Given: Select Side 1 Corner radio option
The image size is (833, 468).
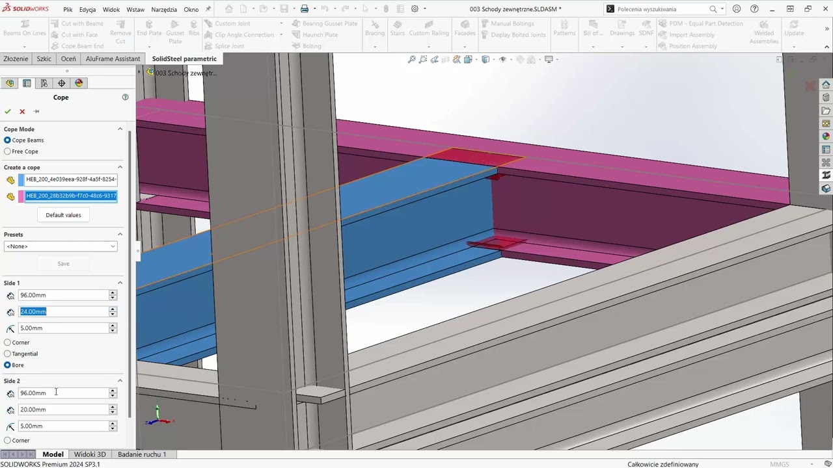Looking at the screenshot, I should (8, 343).
